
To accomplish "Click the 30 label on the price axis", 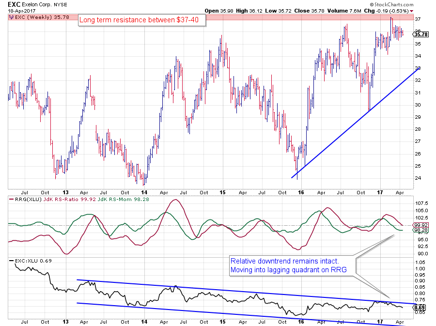I will pyautogui.click(x=418, y=105).
